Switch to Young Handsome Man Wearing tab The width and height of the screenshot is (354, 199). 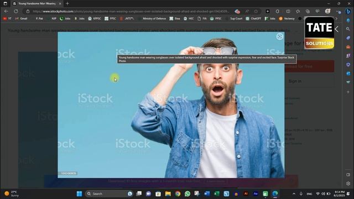37,4
